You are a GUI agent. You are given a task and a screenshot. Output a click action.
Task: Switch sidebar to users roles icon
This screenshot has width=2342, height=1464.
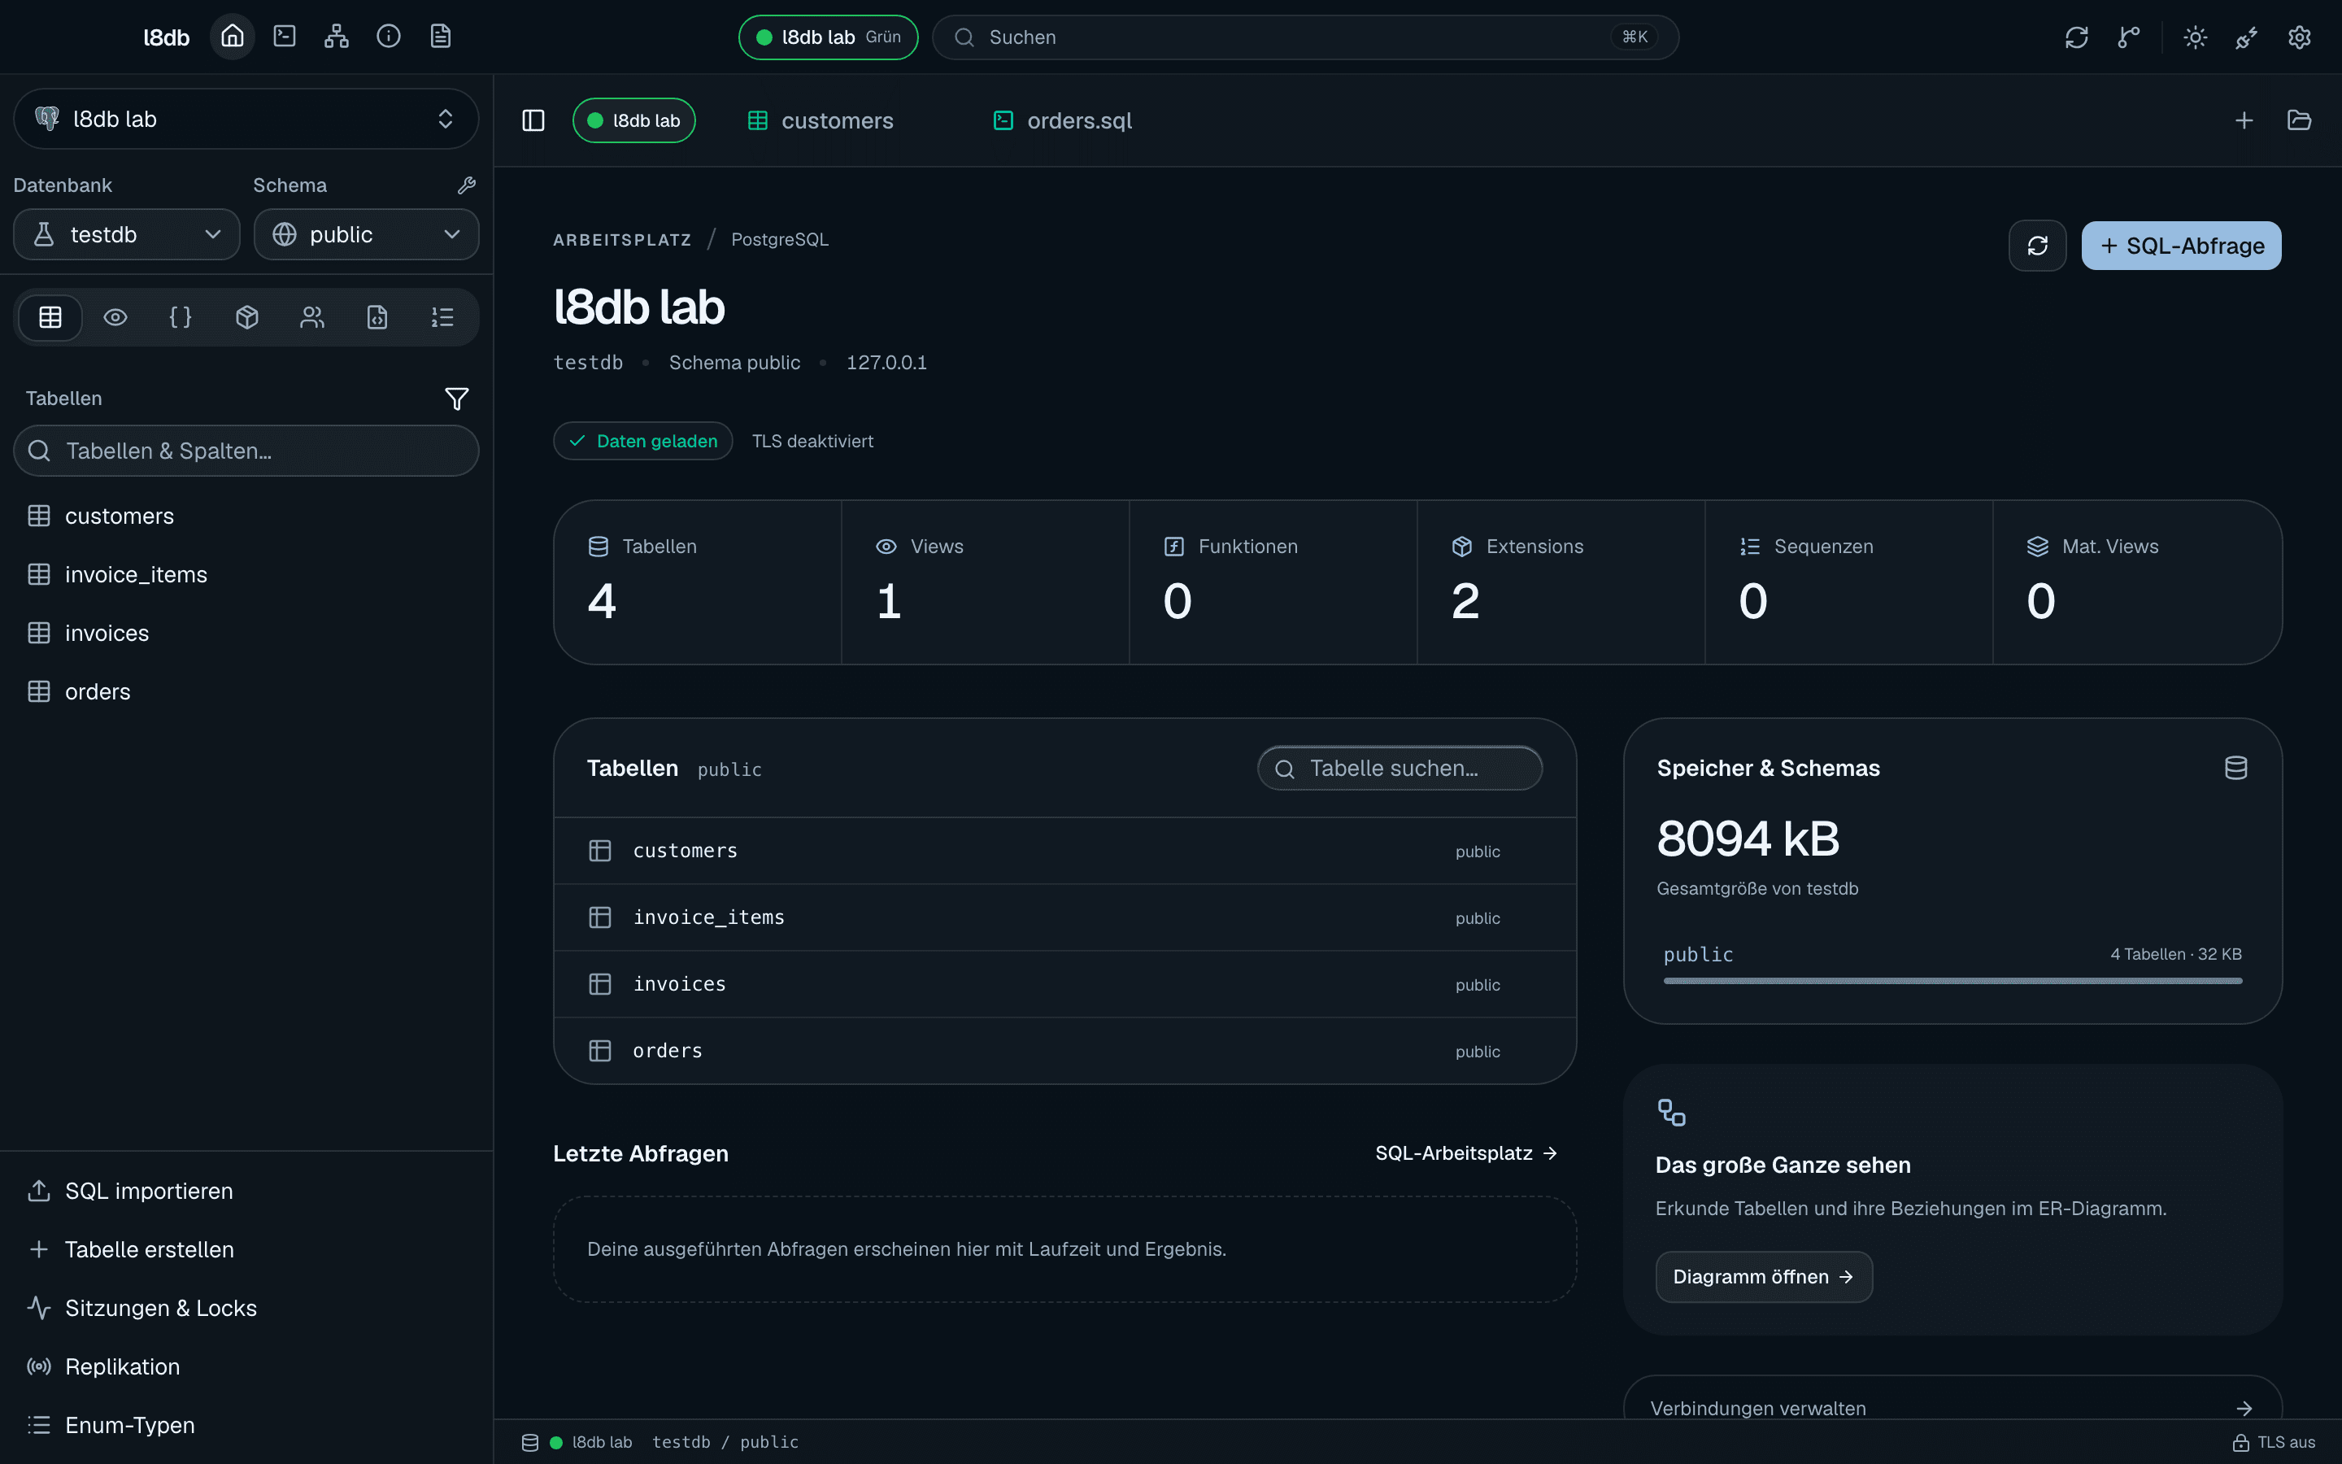311,316
